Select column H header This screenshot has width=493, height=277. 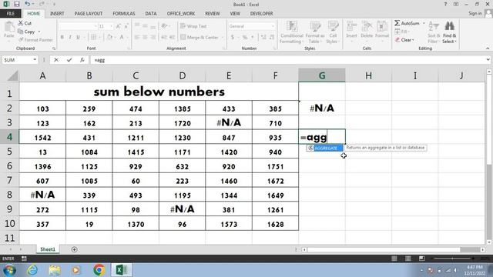tap(368, 75)
